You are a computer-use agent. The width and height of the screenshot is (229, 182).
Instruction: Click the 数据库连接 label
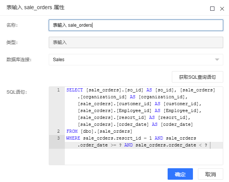point(19,60)
